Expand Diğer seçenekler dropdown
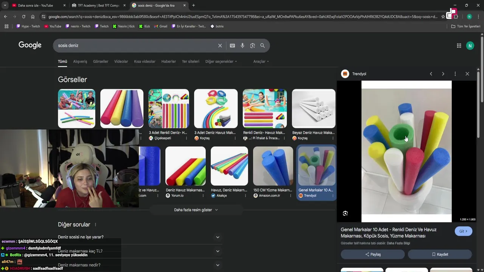Viewport: 484px width, 272px height. [x=221, y=62]
